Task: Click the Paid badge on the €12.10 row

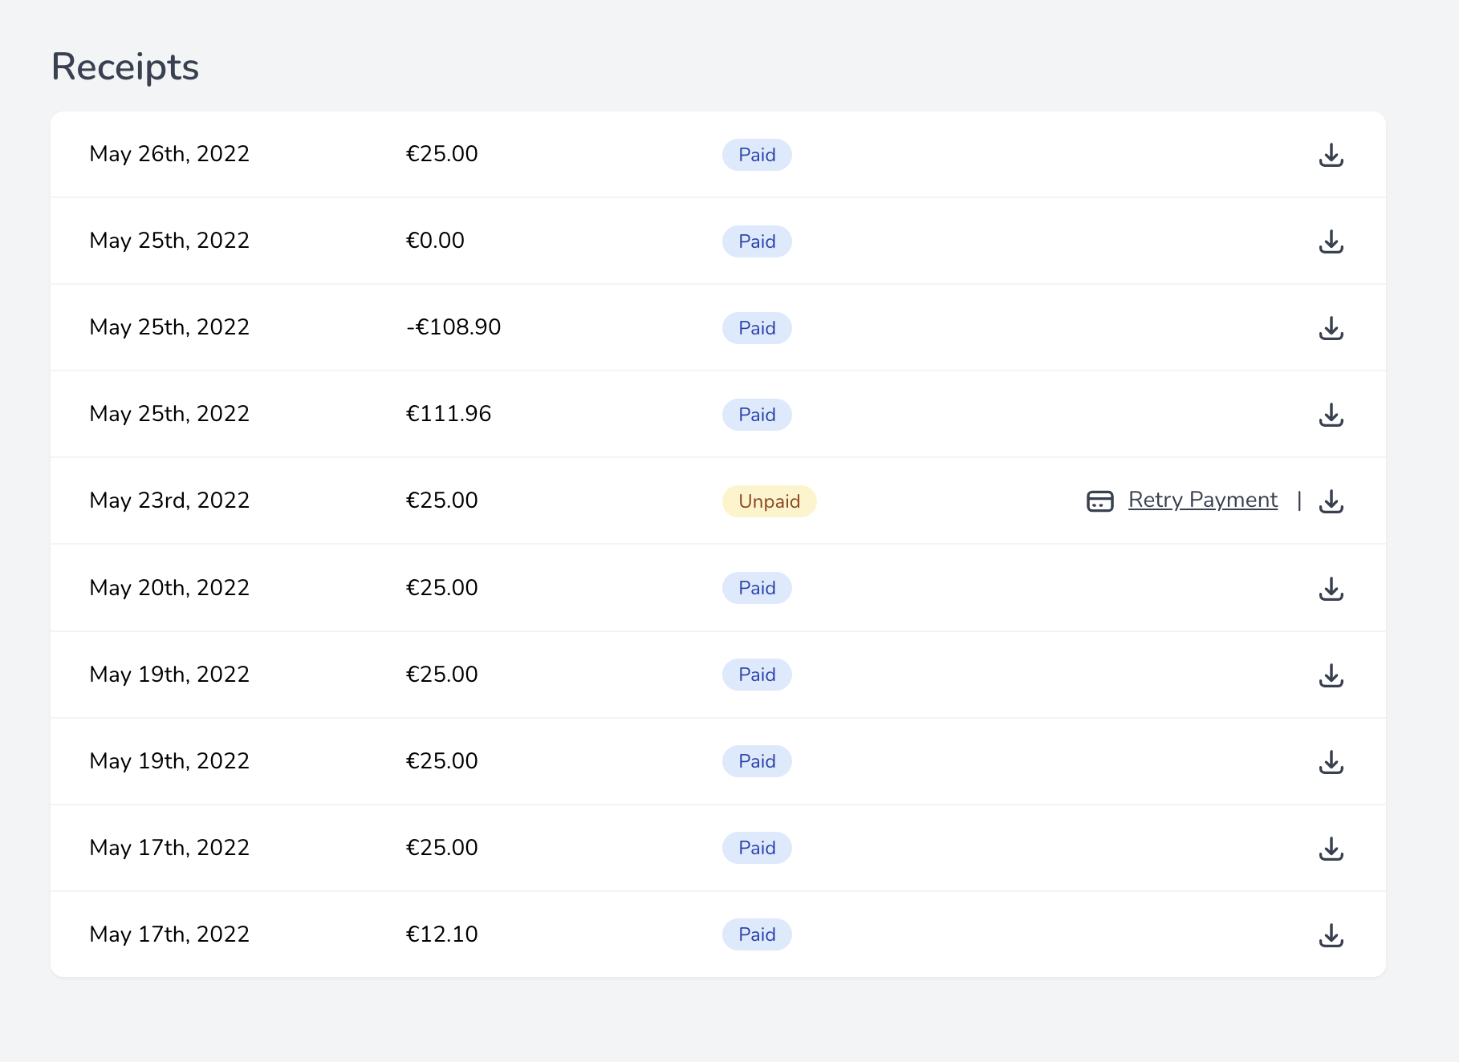Action: point(757,934)
